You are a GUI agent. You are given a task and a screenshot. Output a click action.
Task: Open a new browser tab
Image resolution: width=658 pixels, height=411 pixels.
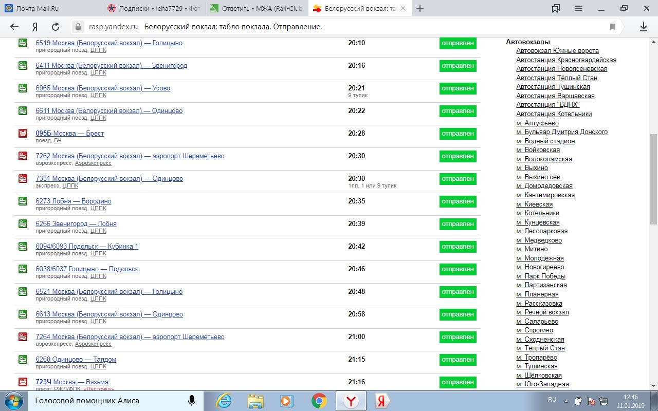click(420, 8)
